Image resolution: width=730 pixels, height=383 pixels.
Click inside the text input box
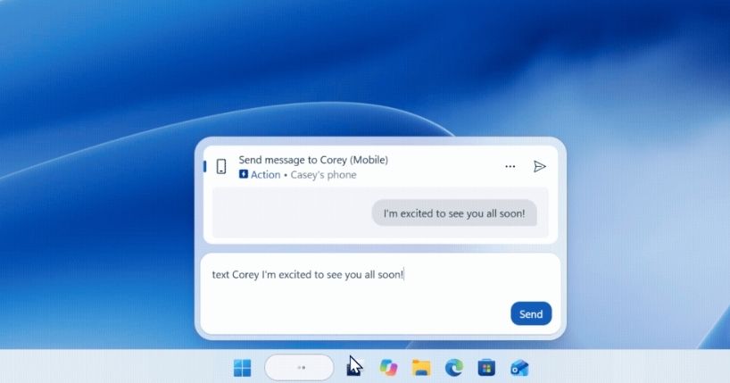point(380,294)
